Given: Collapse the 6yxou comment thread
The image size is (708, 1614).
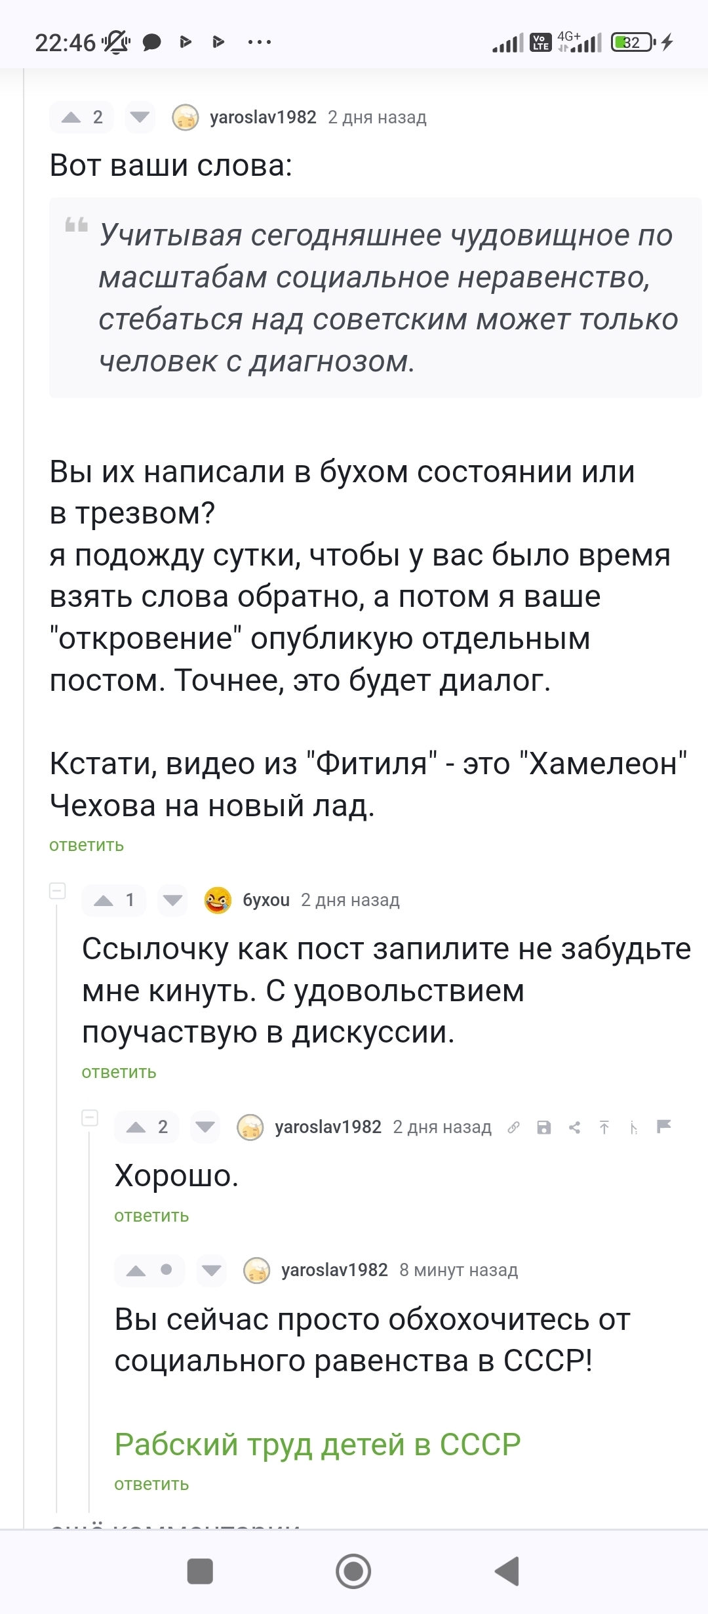Looking at the screenshot, I should (58, 890).
